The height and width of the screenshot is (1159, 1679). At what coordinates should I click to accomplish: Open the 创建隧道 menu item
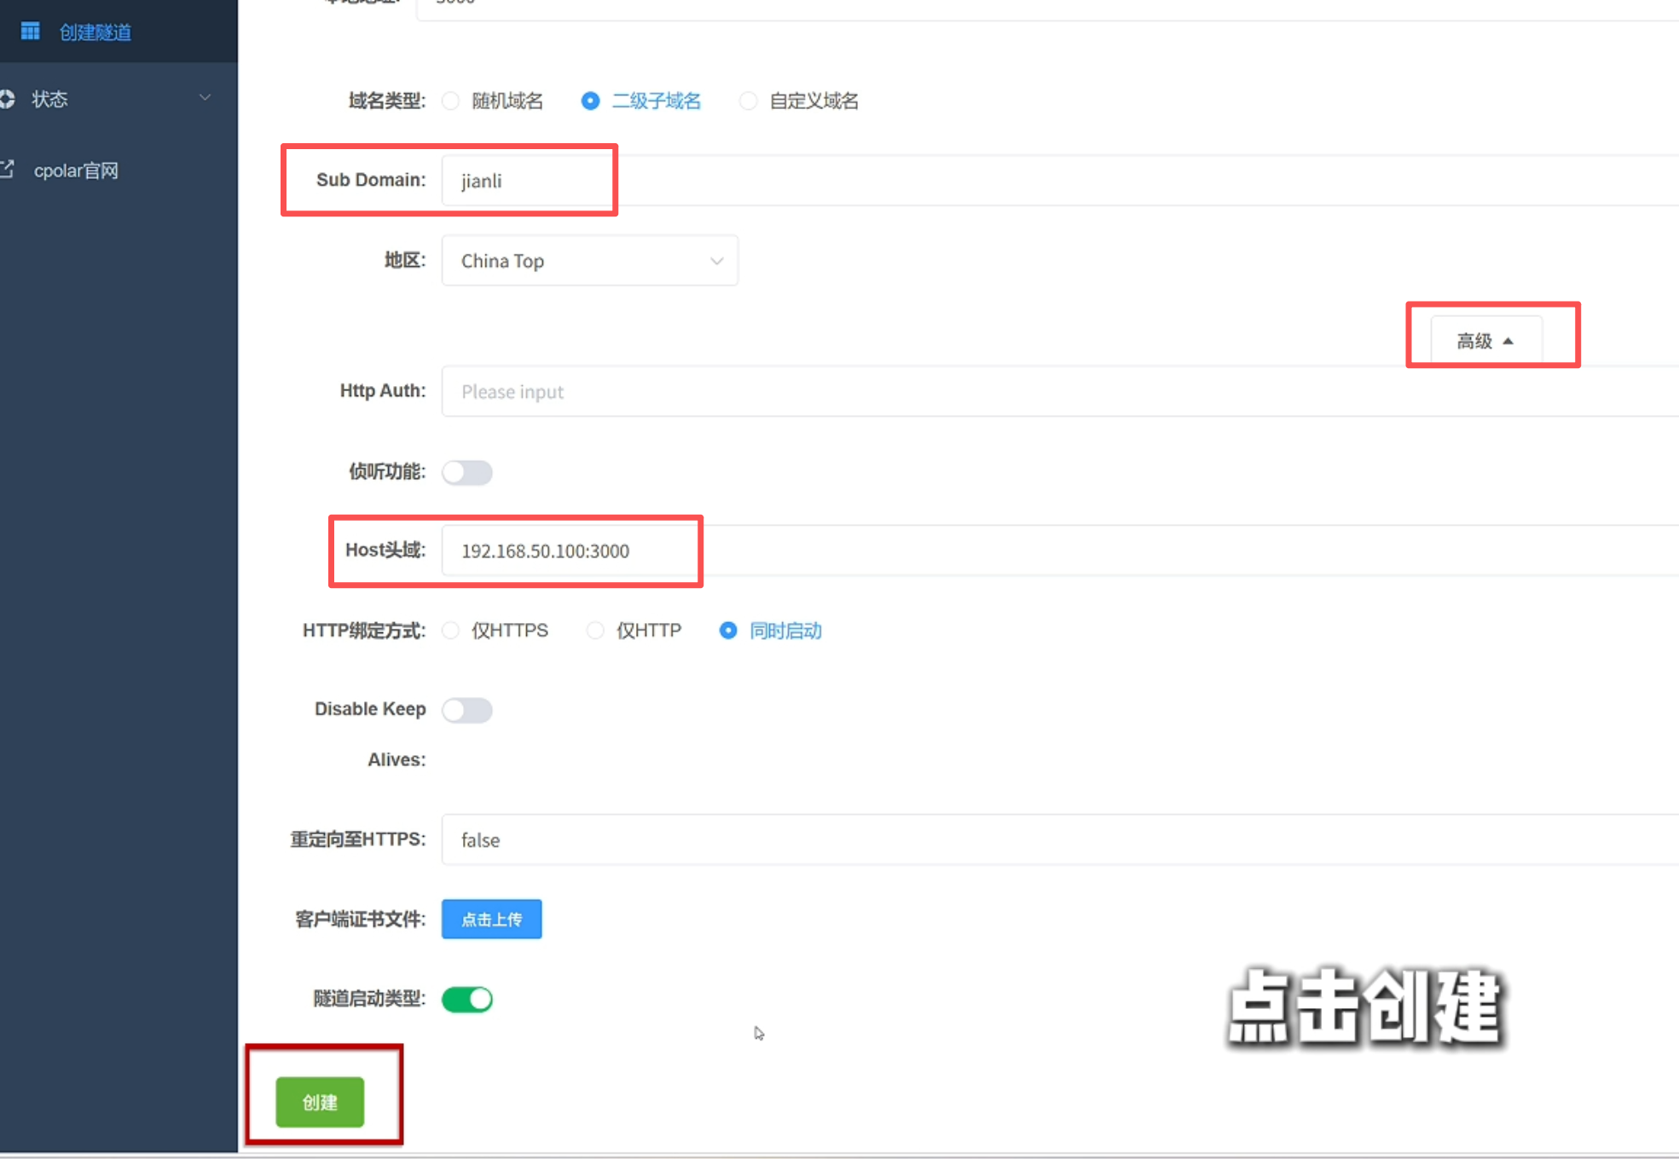tap(95, 32)
